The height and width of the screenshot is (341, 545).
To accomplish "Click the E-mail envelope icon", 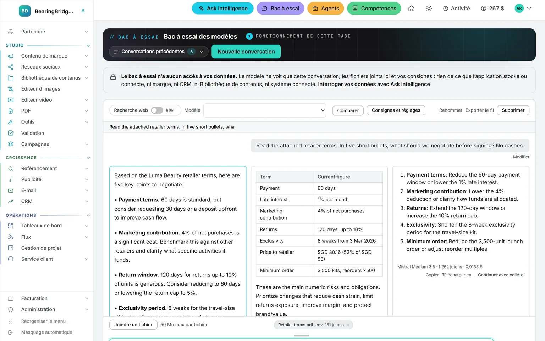I will tap(11, 190).
